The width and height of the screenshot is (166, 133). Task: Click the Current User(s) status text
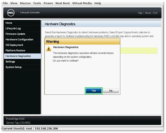pyautogui.click(x=30, y=128)
